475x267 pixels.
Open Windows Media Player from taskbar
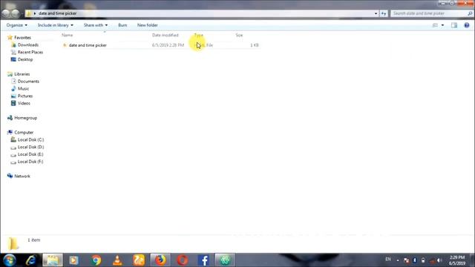(73, 260)
